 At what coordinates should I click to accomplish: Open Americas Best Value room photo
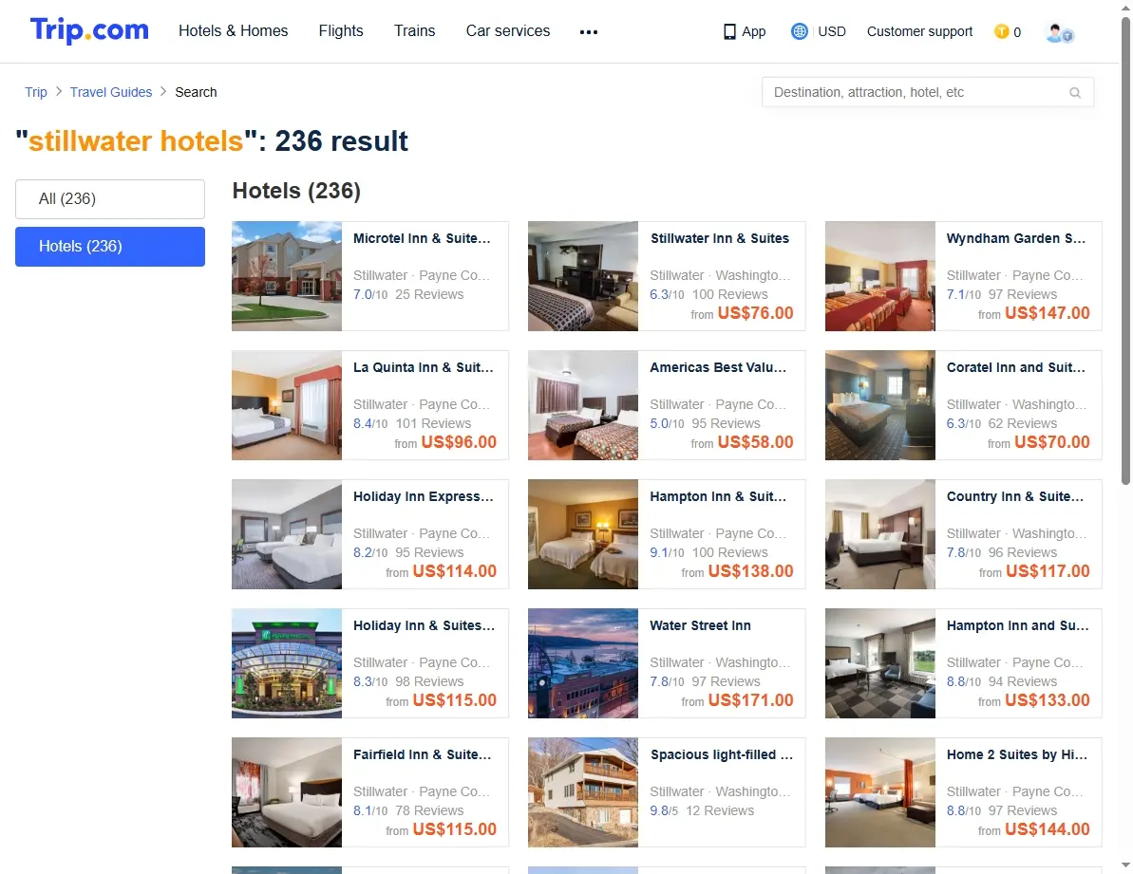(x=583, y=405)
